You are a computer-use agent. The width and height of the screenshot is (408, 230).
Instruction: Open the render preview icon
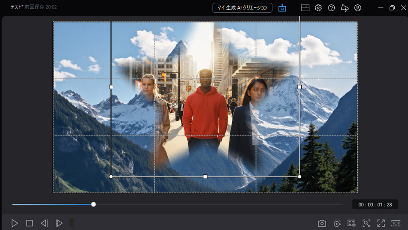point(336,223)
